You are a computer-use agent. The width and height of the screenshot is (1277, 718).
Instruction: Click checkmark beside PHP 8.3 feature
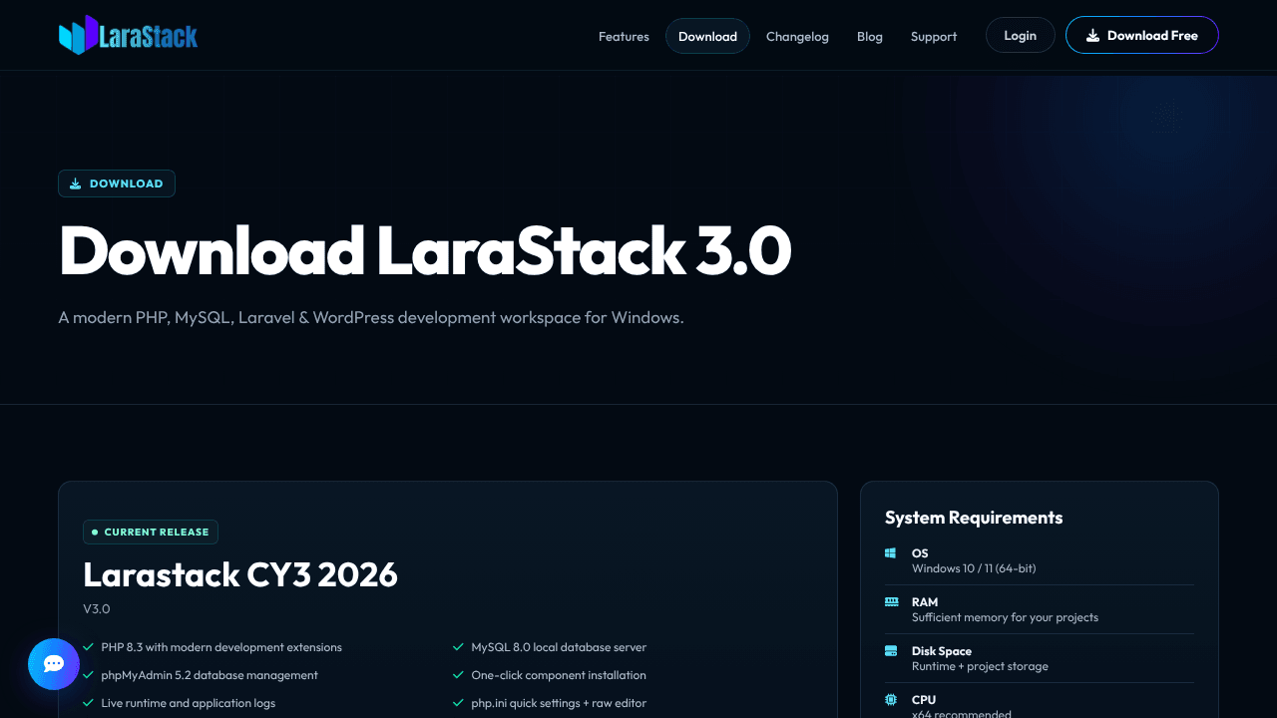click(x=89, y=647)
